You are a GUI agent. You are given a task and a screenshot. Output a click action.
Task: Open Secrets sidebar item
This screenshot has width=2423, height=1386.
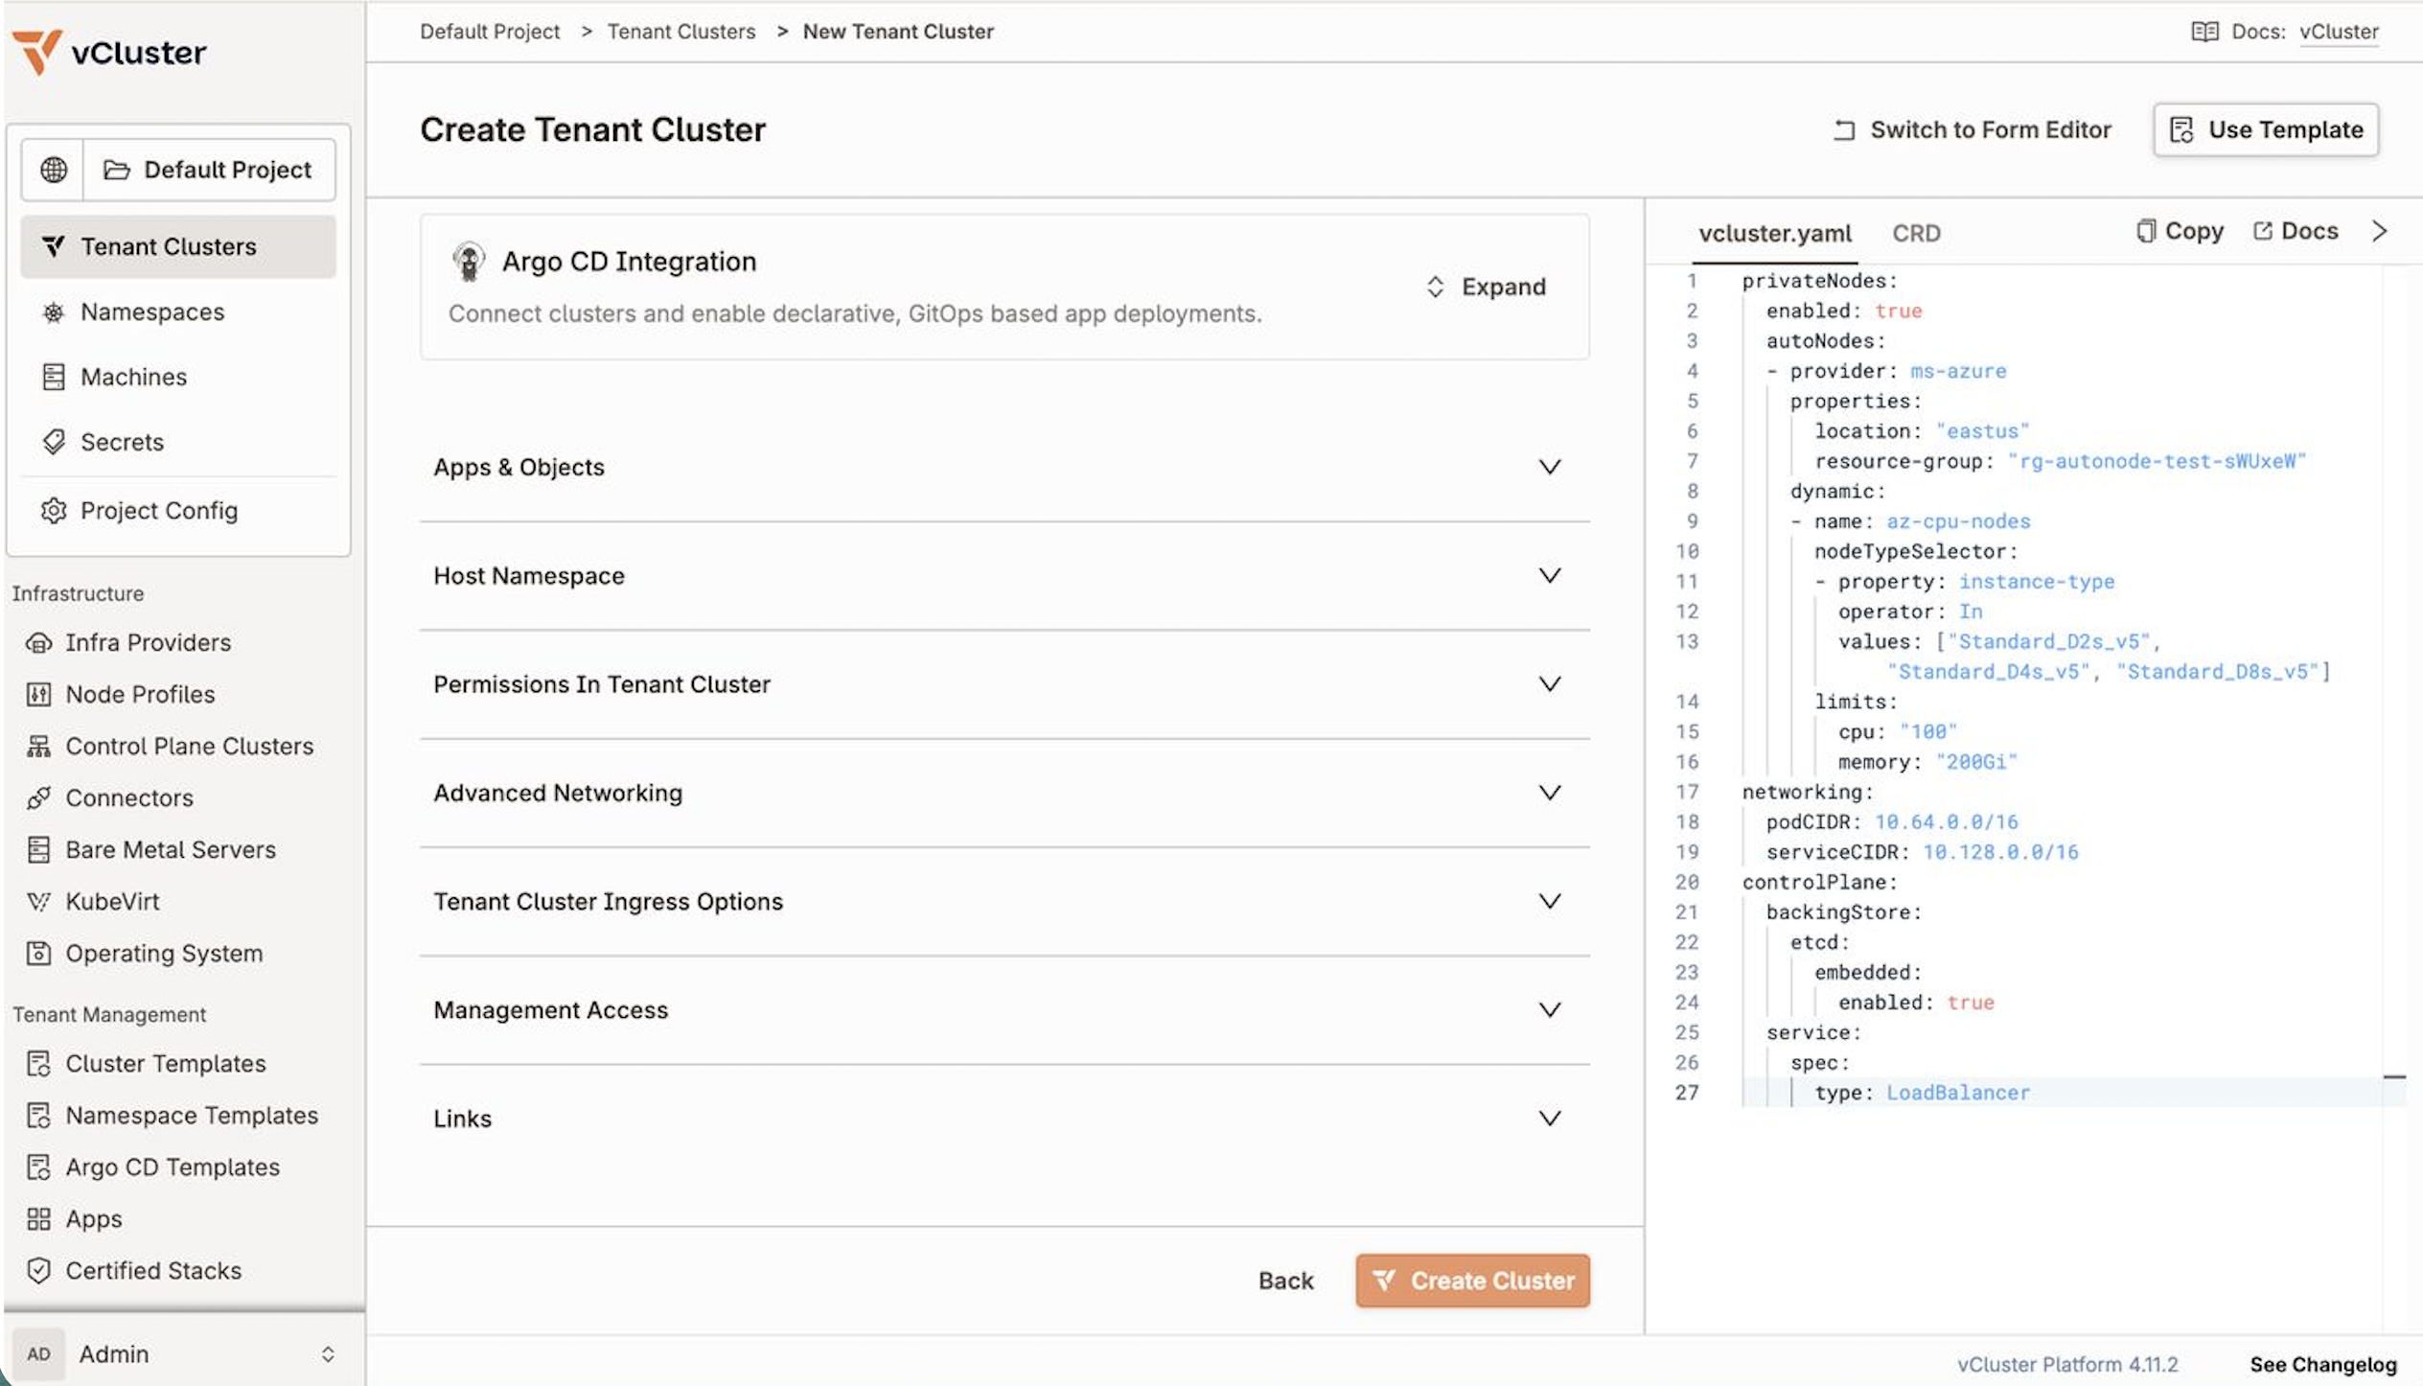click(x=178, y=442)
